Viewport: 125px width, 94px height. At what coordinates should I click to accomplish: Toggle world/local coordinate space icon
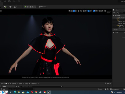(78, 11)
